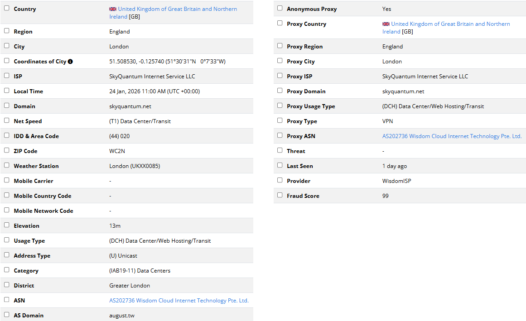The width and height of the screenshot is (526, 321).
Task: Open the Proxy Country United Kingdom link
Action: 450,24
